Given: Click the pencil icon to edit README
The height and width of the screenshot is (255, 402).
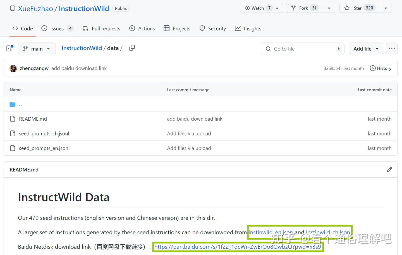Looking at the screenshot, I should coord(389,170).
